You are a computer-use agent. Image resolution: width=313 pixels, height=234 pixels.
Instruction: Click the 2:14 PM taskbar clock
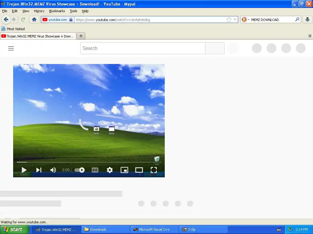(301, 230)
